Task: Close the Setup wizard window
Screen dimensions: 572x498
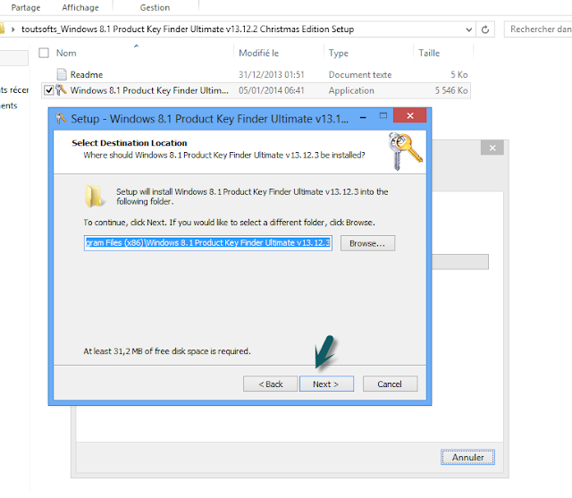Action: pos(410,115)
